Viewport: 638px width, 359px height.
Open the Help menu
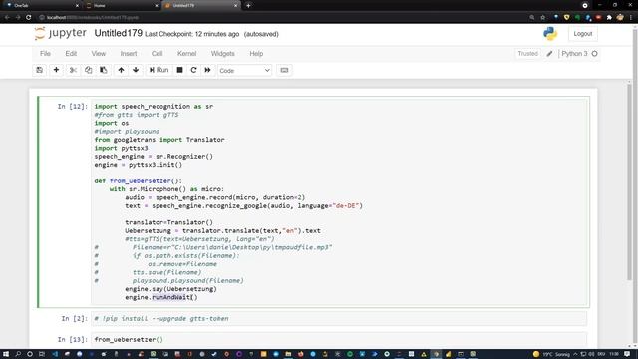click(x=256, y=53)
